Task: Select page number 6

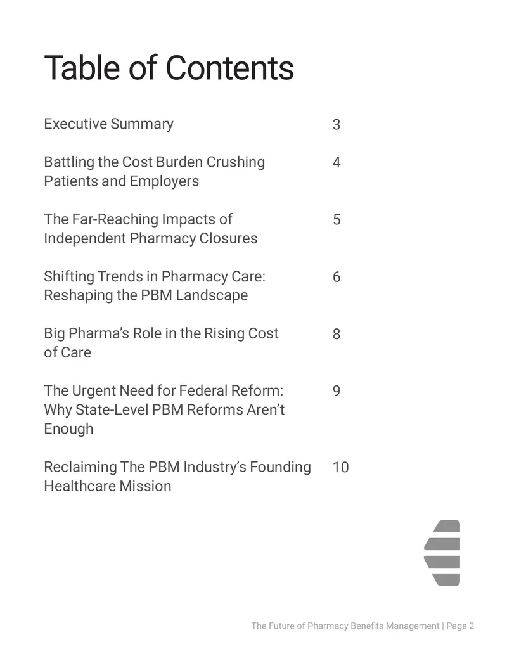Action: pos(337,277)
